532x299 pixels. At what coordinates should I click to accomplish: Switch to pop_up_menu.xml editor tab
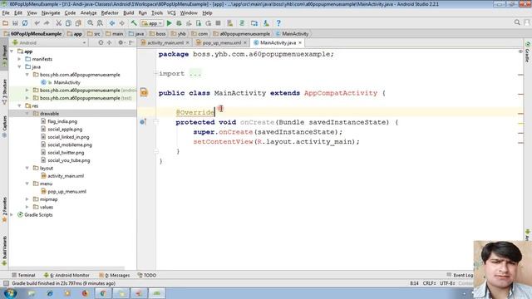(222, 42)
